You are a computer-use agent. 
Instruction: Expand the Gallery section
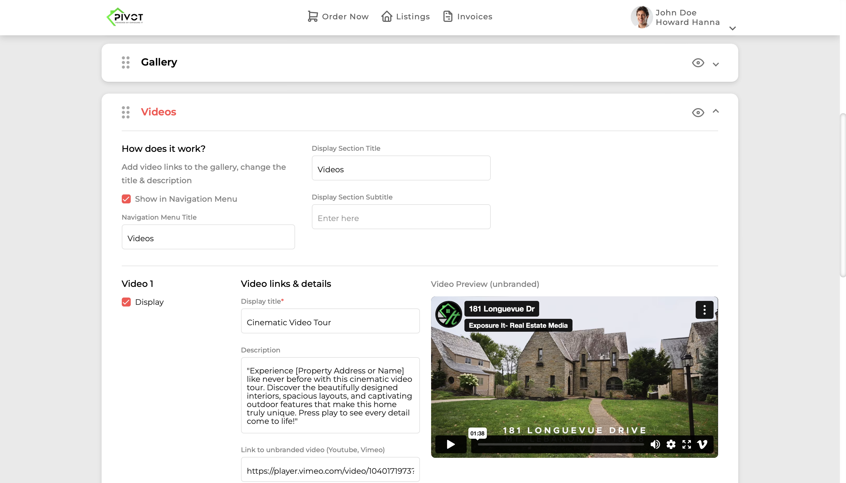coord(716,64)
